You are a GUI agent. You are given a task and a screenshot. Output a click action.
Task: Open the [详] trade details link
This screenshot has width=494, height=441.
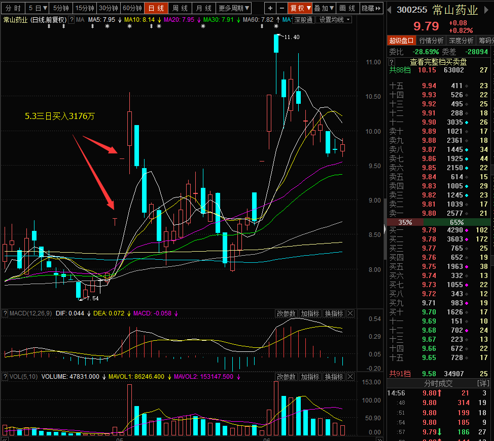pos(483,383)
